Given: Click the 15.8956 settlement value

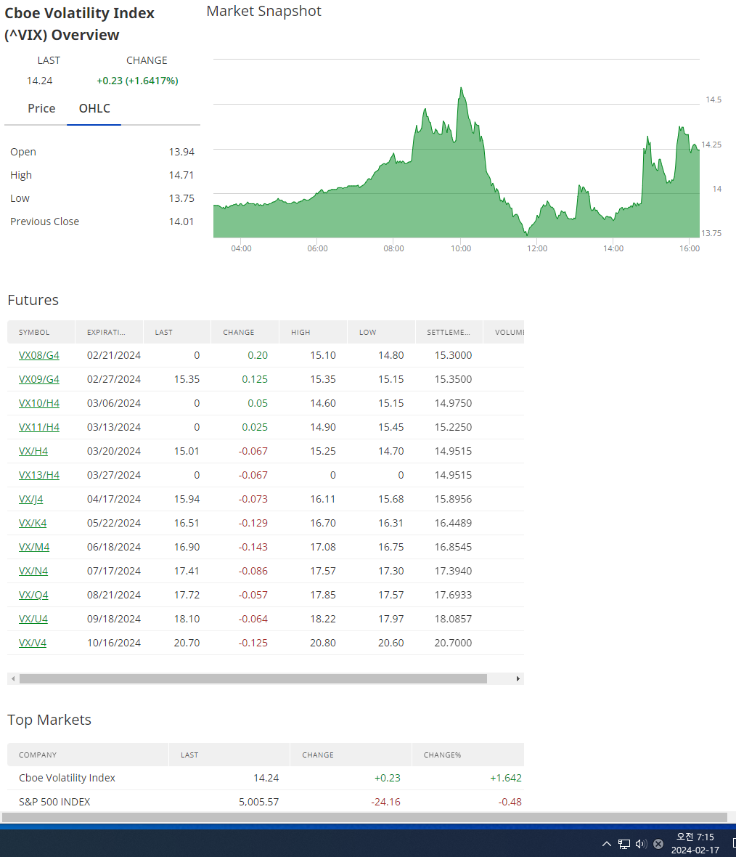Looking at the screenshot, I should tap(453, 500).
